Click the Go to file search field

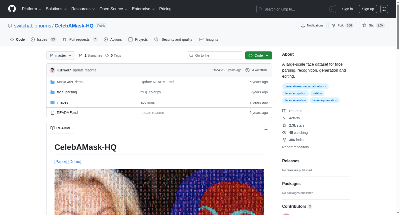215,55
